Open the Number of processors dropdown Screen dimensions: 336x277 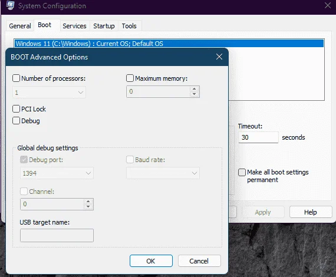pos(50,93)
